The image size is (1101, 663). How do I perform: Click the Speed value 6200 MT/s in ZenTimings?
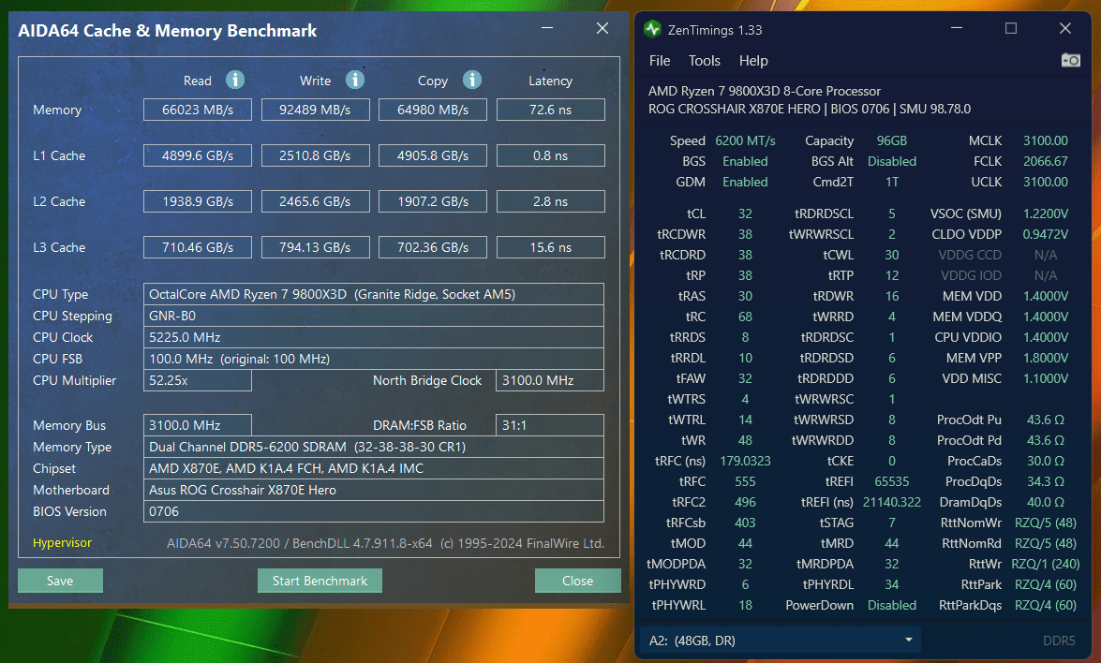pos(745,140)
